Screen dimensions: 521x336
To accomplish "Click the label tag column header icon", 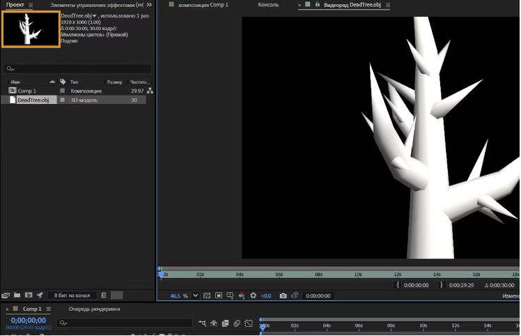I will point(63,82).
